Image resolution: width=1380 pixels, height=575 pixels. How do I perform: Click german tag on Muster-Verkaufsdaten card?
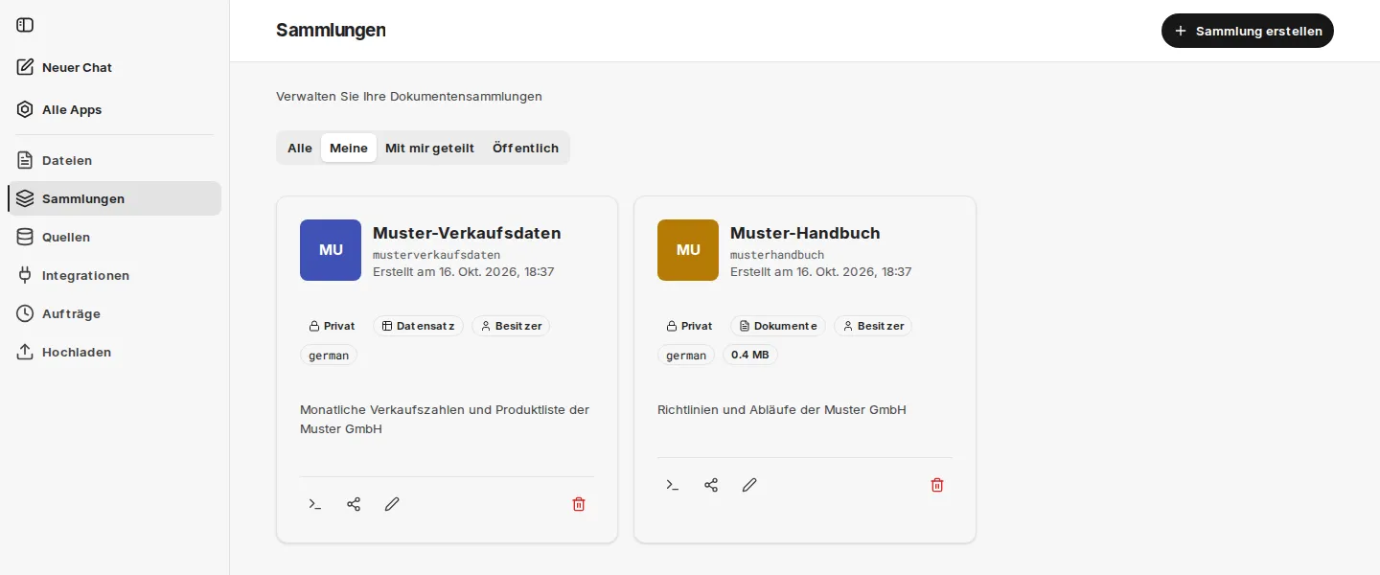[329, 355]
